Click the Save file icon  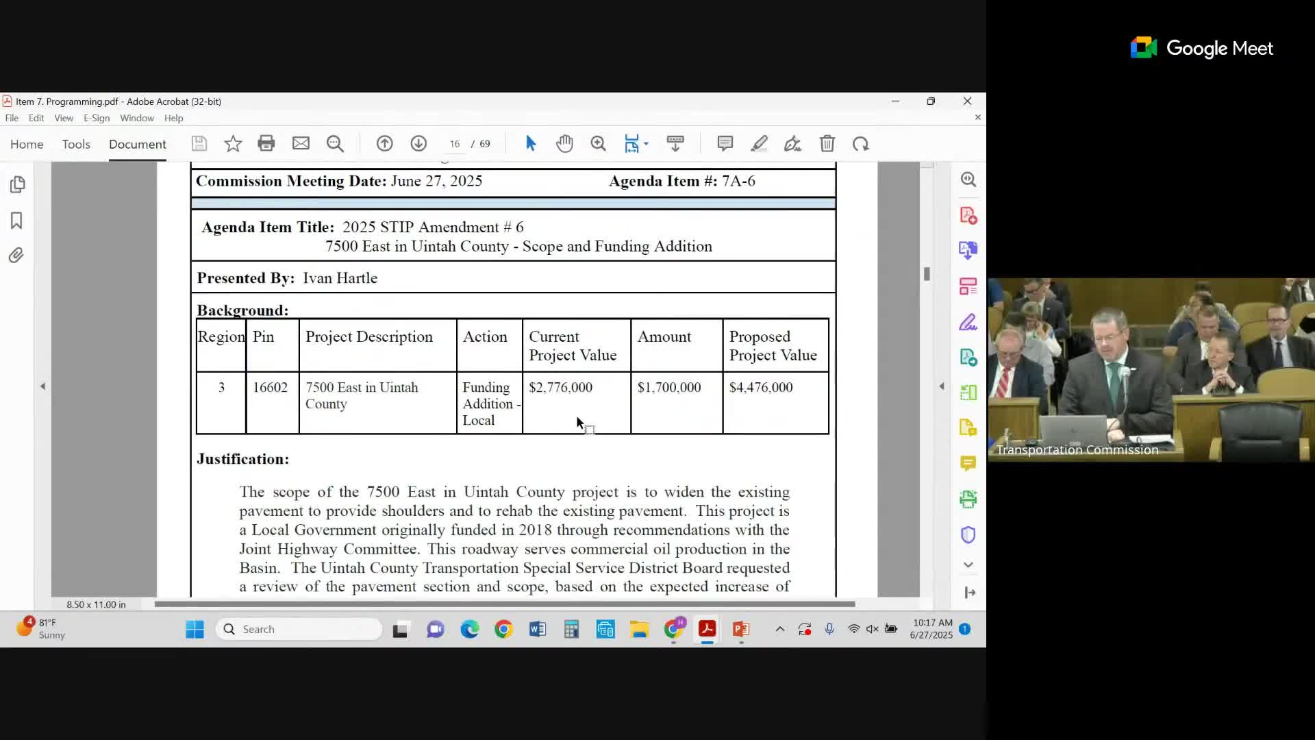tap(199, 144)
